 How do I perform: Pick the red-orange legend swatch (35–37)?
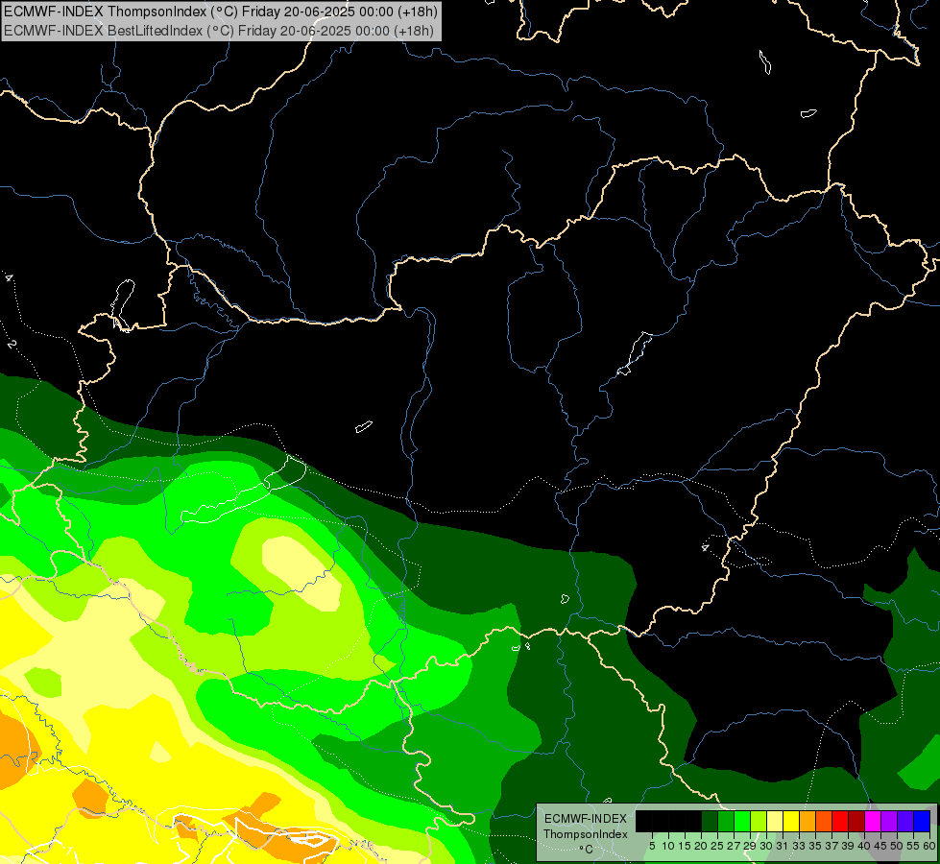tap(824, 821)
